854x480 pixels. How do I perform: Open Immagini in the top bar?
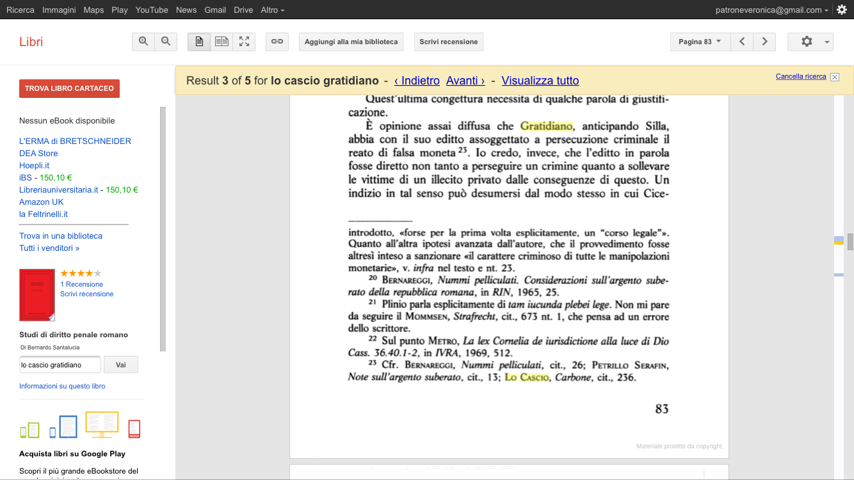click(x=59, y=10)
